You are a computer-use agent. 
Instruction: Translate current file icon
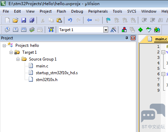(x=7, y=30)
